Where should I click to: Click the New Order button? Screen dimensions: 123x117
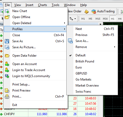click(x=74, y=11)
